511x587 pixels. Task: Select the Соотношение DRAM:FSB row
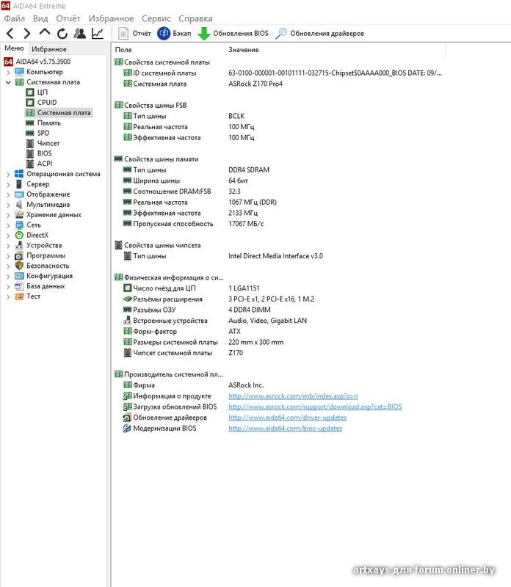182,192
